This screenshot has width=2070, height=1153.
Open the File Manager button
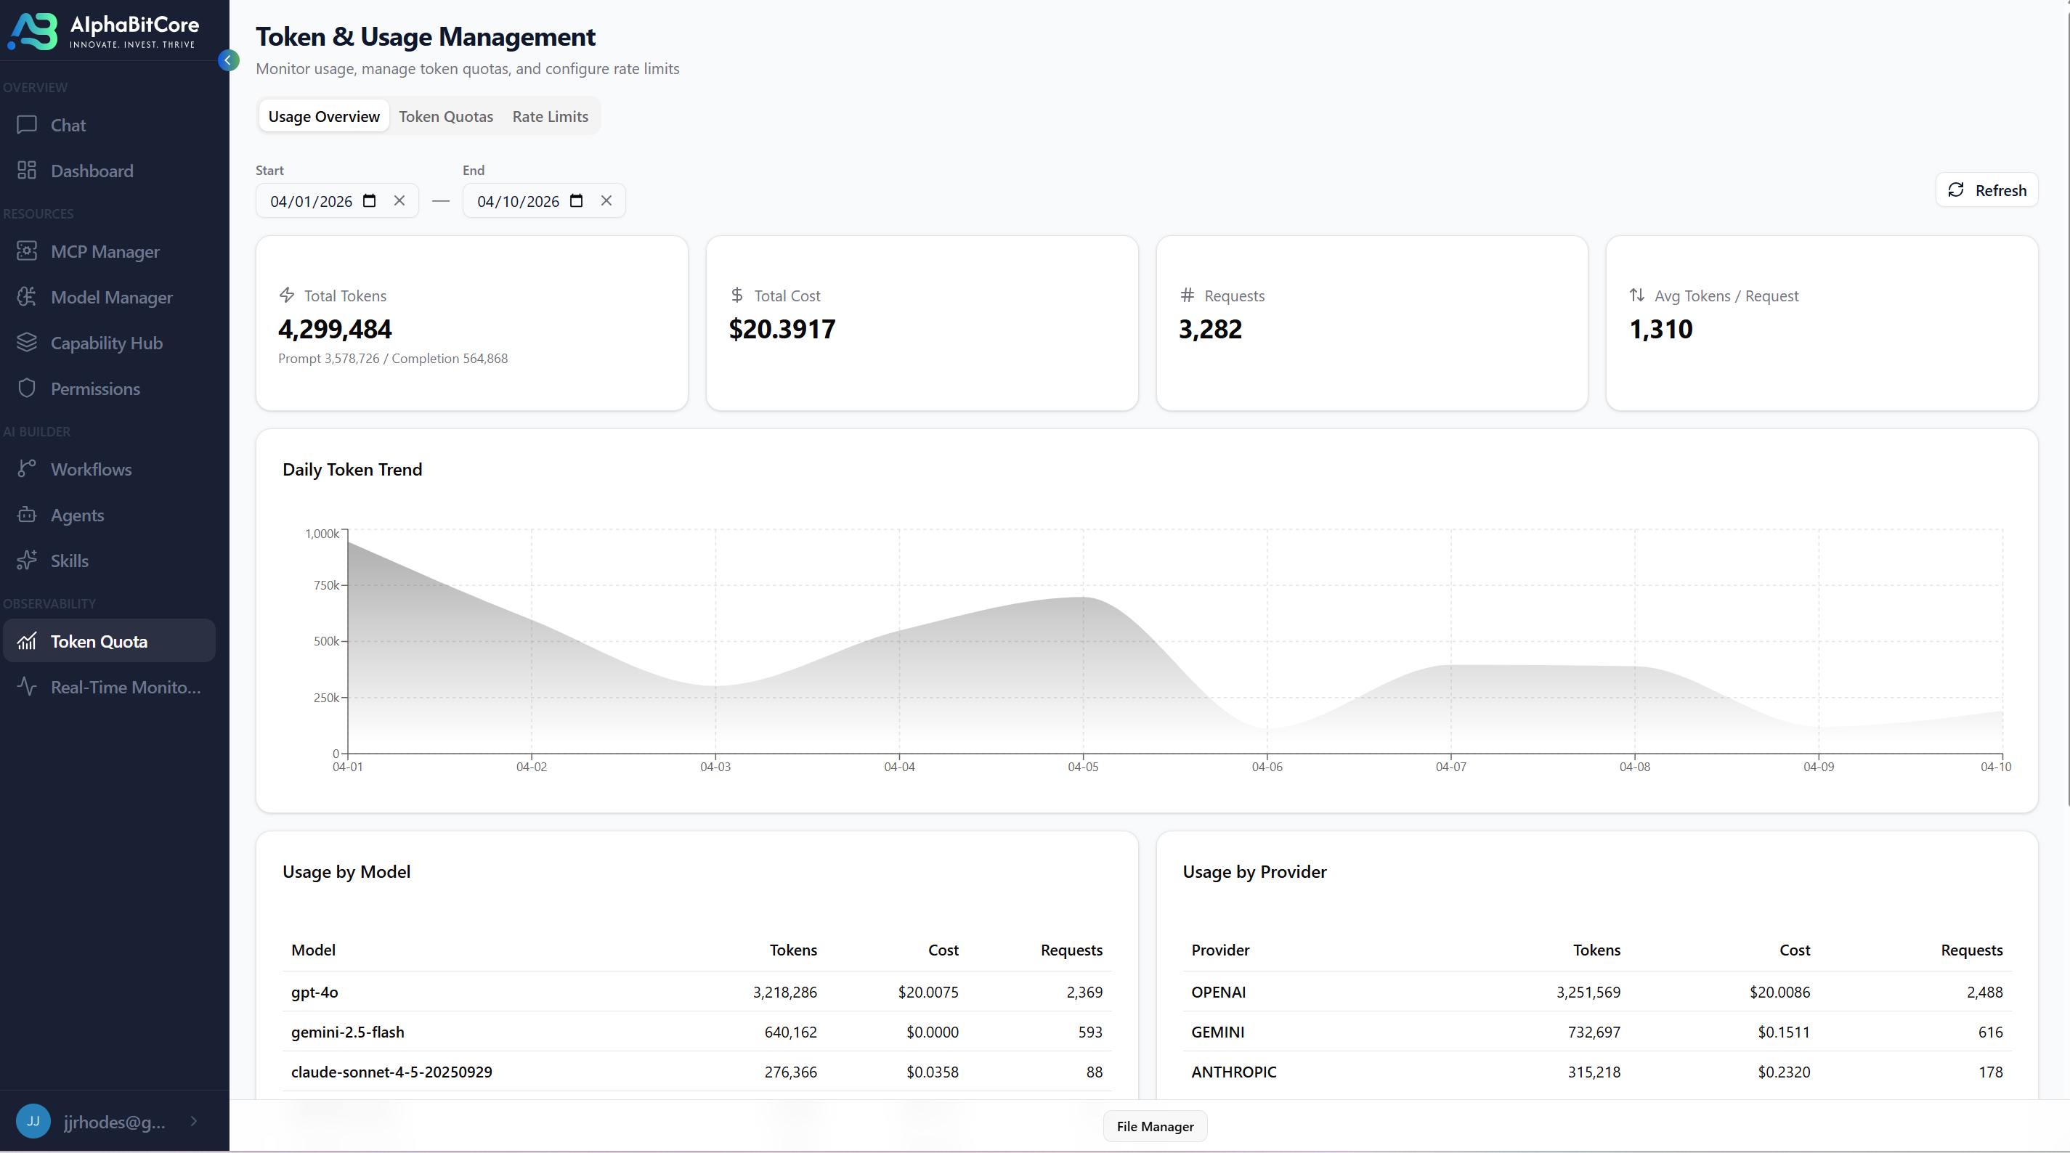[1155, 1126]
